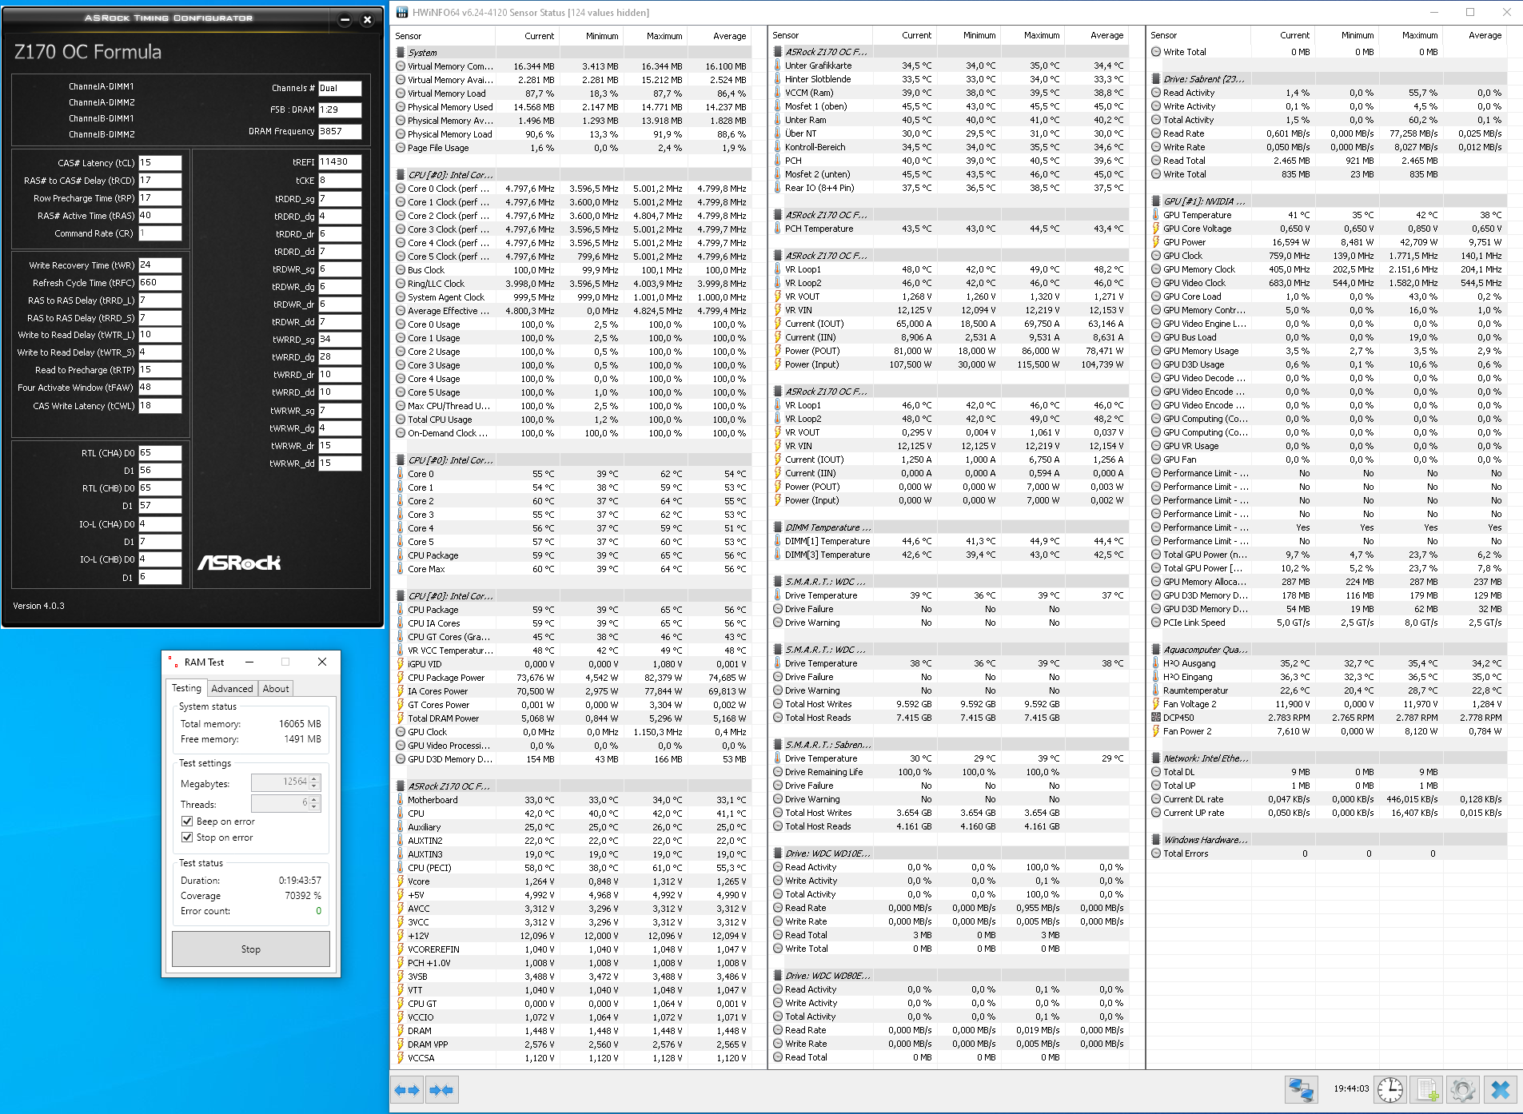Select the VCCSA voltage row
This screenshot has height=1114, width=1523.
[572, 1058]
